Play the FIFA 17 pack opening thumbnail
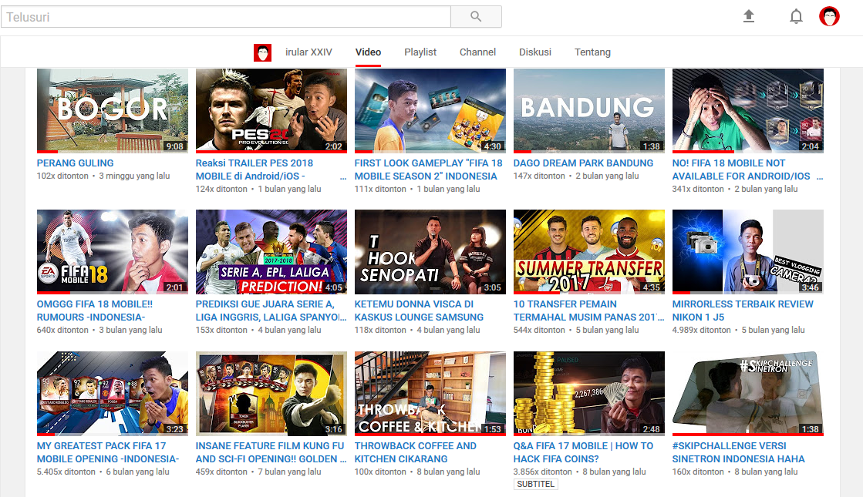The height and width of the screenshot is (497, 863). tap(113, 394)
